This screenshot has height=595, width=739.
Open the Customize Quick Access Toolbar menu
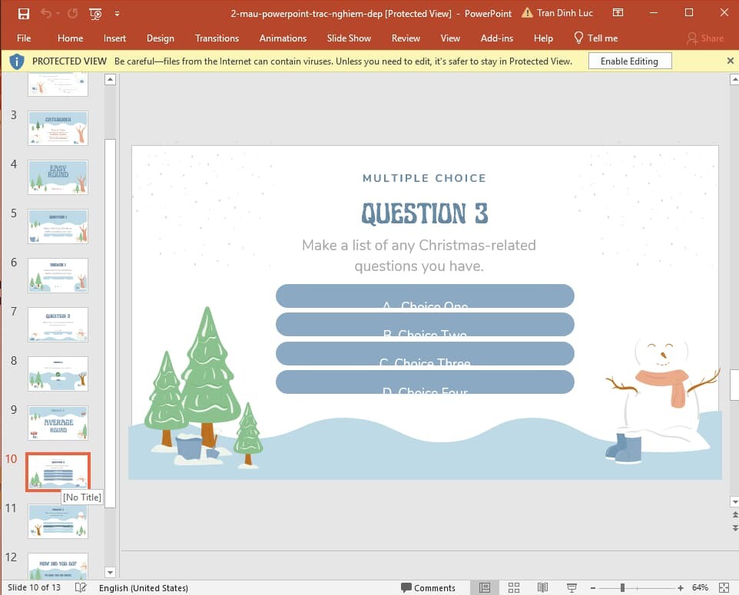(118, 13)
